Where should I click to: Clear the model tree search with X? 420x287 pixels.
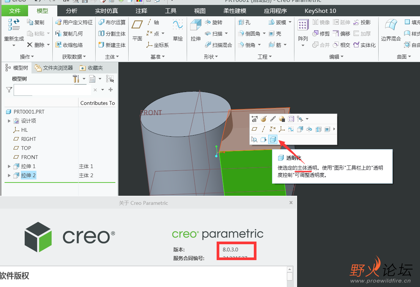[95, 90]
